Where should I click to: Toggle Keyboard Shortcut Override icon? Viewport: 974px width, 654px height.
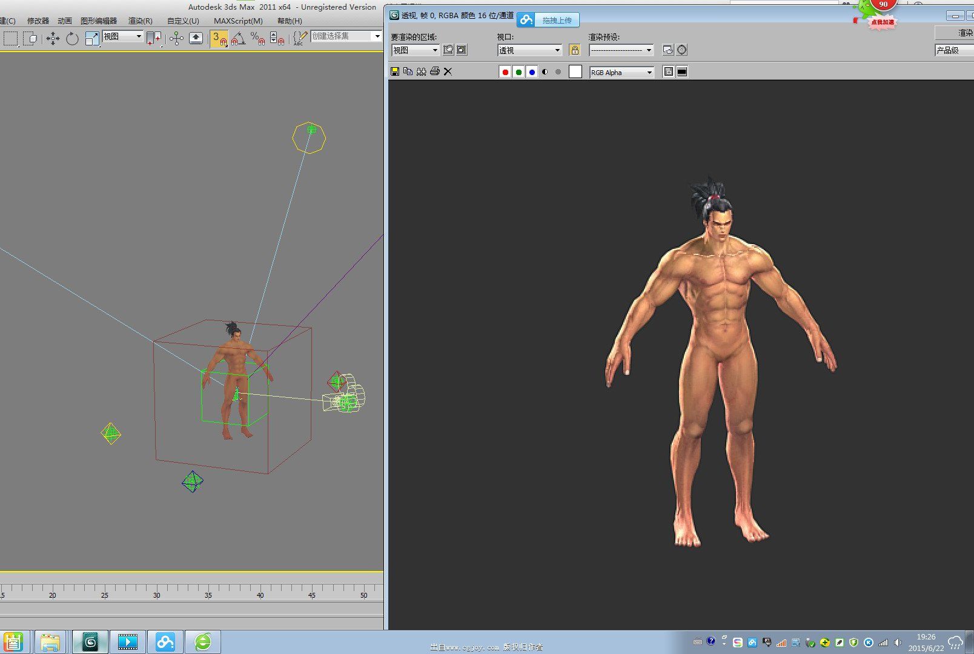(196, 38)
